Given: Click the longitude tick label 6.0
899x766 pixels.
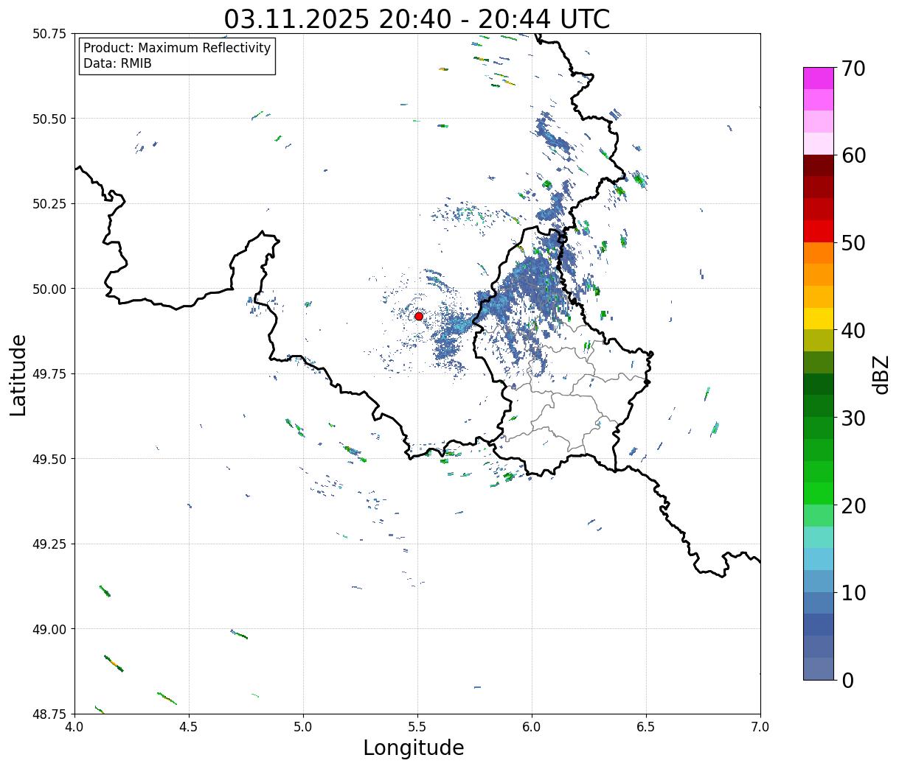Looking at the screenshot, I should tap(532, 727).
